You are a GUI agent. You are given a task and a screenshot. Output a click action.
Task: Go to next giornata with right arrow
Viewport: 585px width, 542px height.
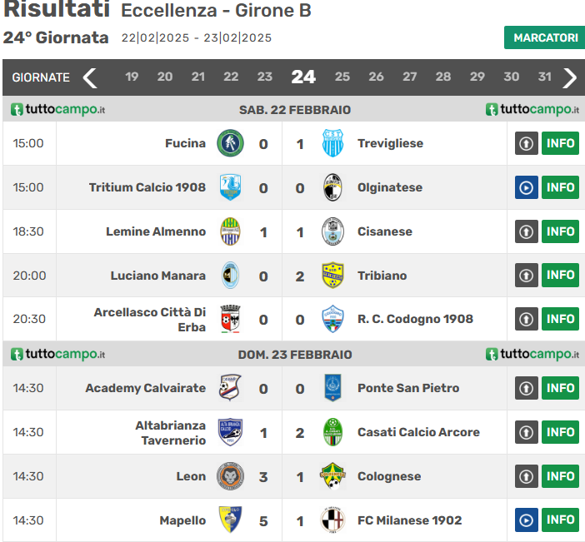[x=570, y=77]
